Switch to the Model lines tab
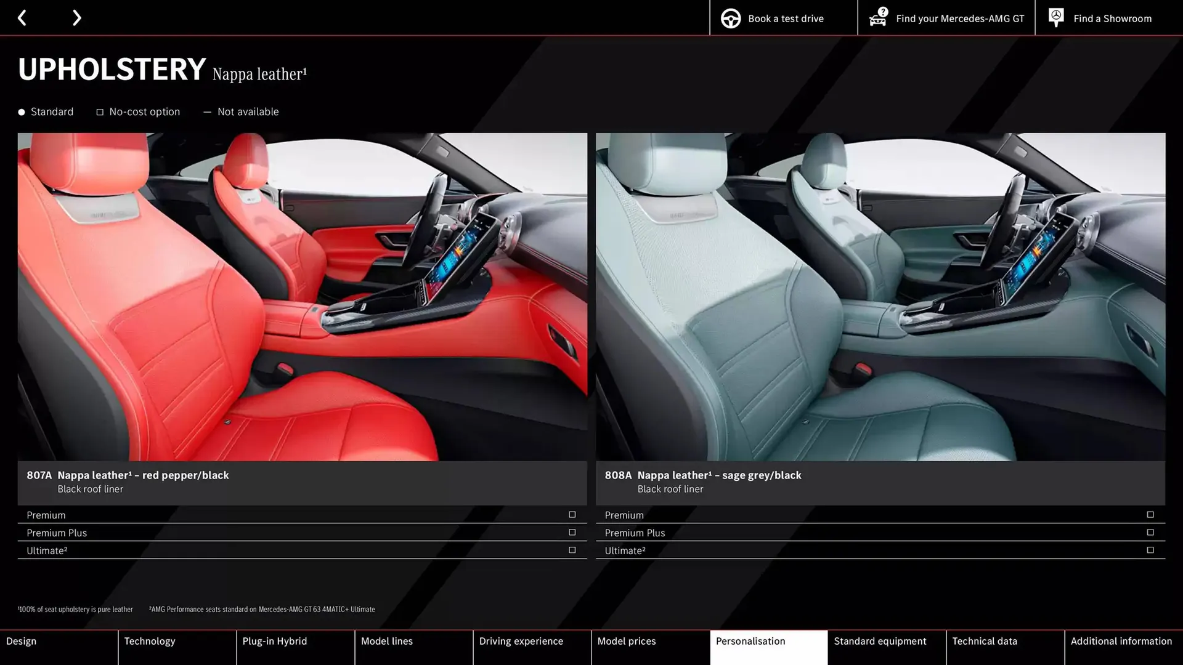1183x665 pixels. pos(413,647)
